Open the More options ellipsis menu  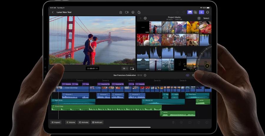(x=208, y=12)
